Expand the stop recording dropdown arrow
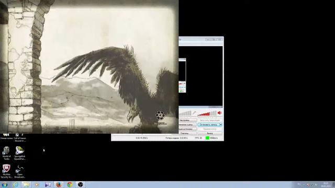Image resolution: width=335 pixels, height=188 pixels. 221,125
